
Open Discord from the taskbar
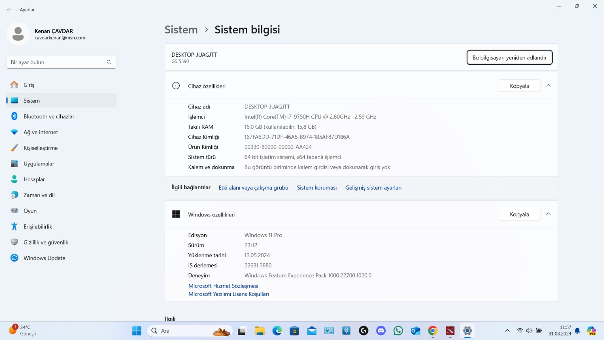click(381, 331)
